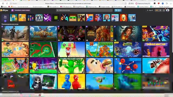Image resolution: width=173 pixels, height=97 pixels.
Task: Open the Яндекс bookmark in the bookmarks bar
Action: [x=4, y=7]
